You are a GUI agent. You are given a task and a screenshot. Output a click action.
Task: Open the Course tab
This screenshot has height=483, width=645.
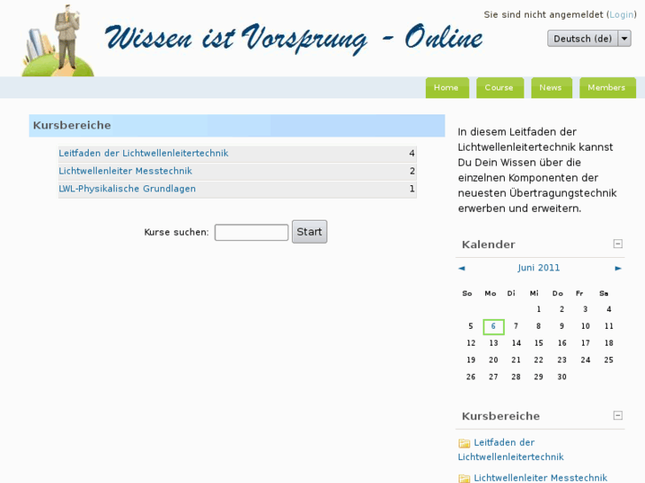(x=499, y=88)
